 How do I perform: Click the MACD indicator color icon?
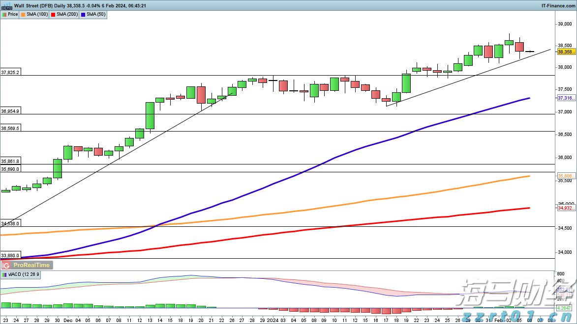4,275
